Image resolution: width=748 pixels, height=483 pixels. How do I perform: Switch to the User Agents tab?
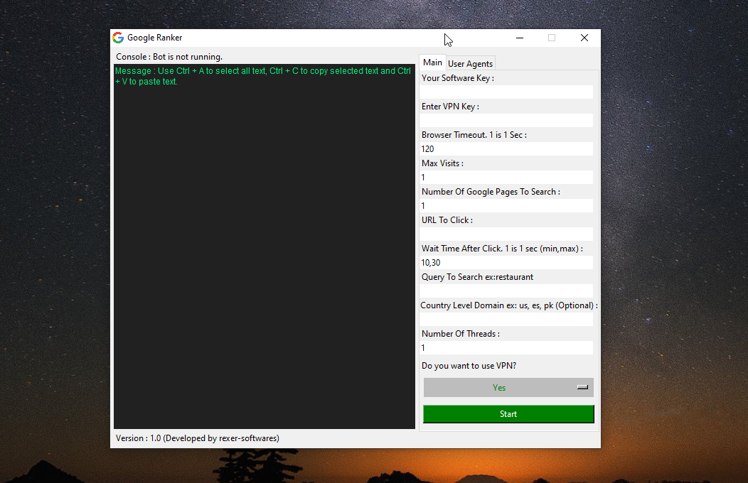[470, 64]
